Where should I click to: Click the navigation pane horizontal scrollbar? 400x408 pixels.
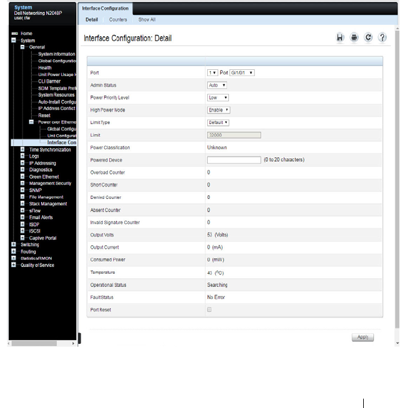(x=34, y=344)
